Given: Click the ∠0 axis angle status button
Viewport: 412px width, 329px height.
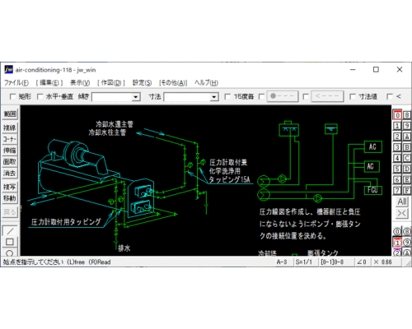Looking at the screenshot, I should (362, 262).
